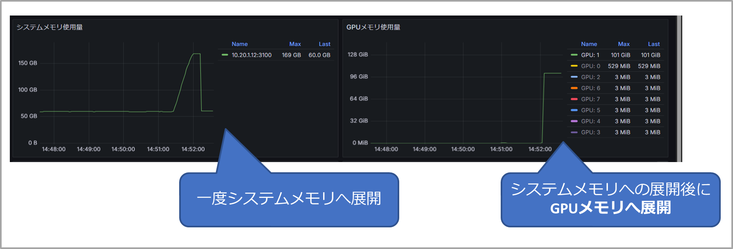Image resolution: width=733 pixels, height=249 pixels.
Task: Toggle the GPU: 2 series in legend
Action: pos(590,77)
